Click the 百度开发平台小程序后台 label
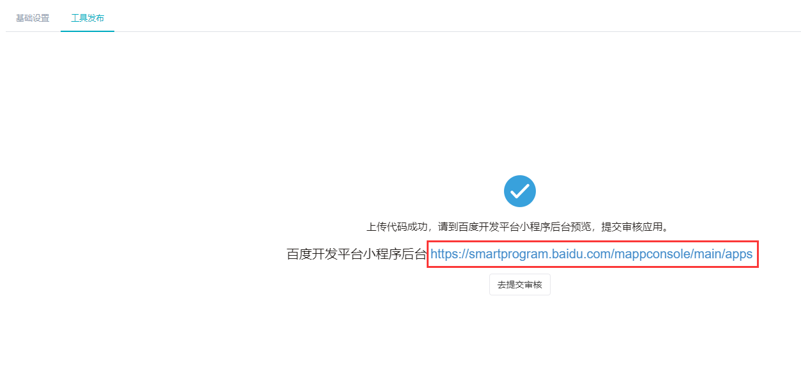The image size is (801, 390). tap(356, 254)
